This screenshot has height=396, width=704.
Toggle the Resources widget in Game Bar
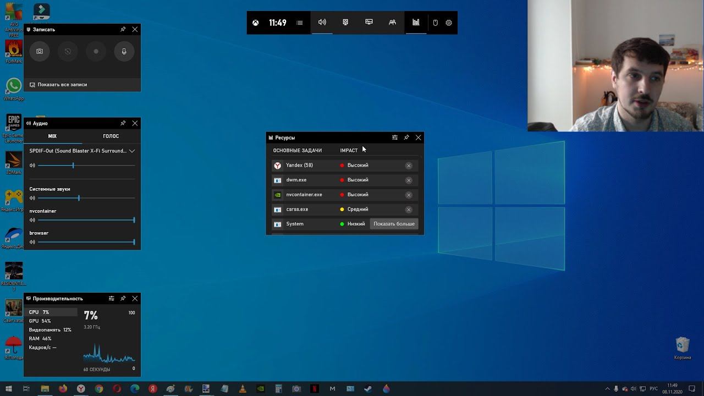point(416,23)
